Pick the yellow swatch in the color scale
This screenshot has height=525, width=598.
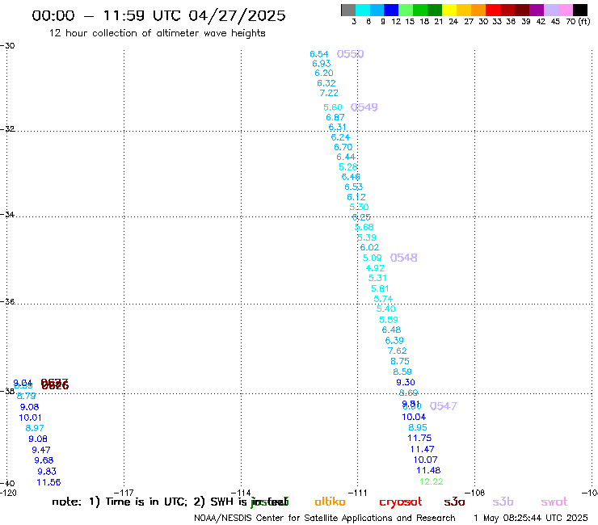448,10
